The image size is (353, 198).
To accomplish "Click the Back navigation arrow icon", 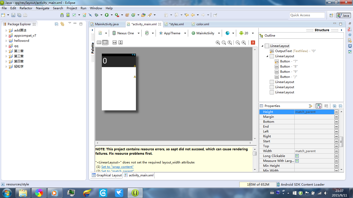I will [x=193, y=15].
